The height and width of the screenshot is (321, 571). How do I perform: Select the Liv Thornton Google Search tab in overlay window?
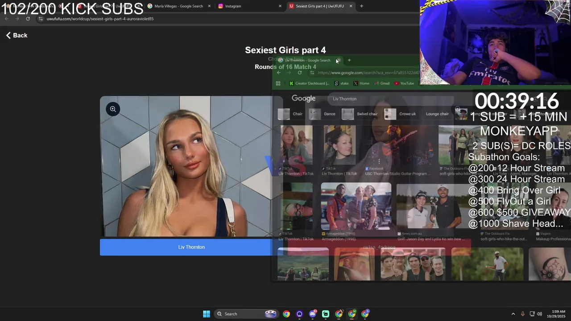[307, 60]
